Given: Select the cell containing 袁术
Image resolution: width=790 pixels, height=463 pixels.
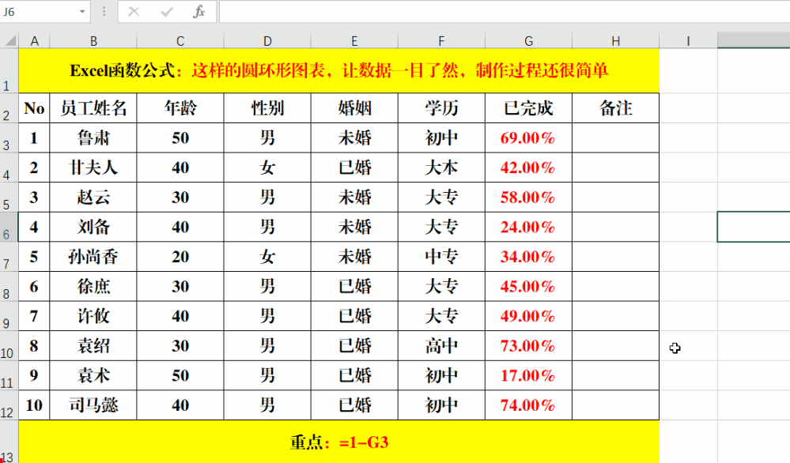Looking at the screenshot, I should click(x=93, y=375).
